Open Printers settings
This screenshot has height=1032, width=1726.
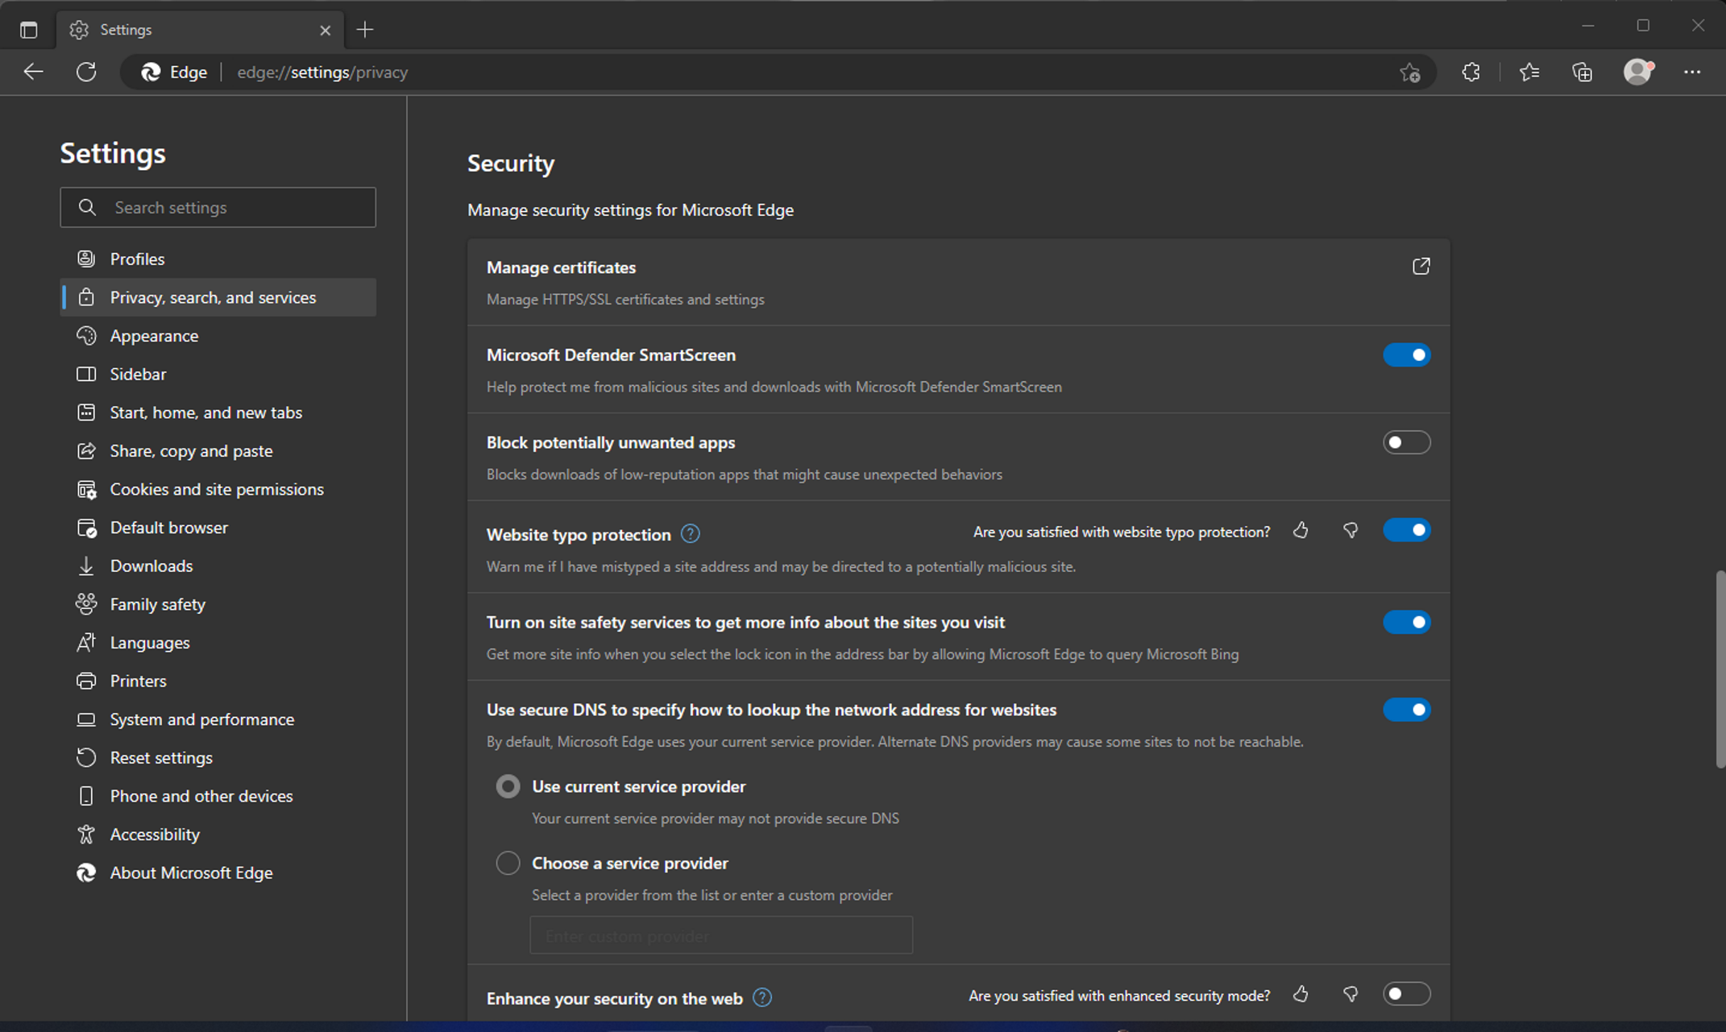pos(218,681)
